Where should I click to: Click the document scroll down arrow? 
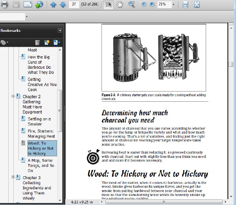click(231, 196)
